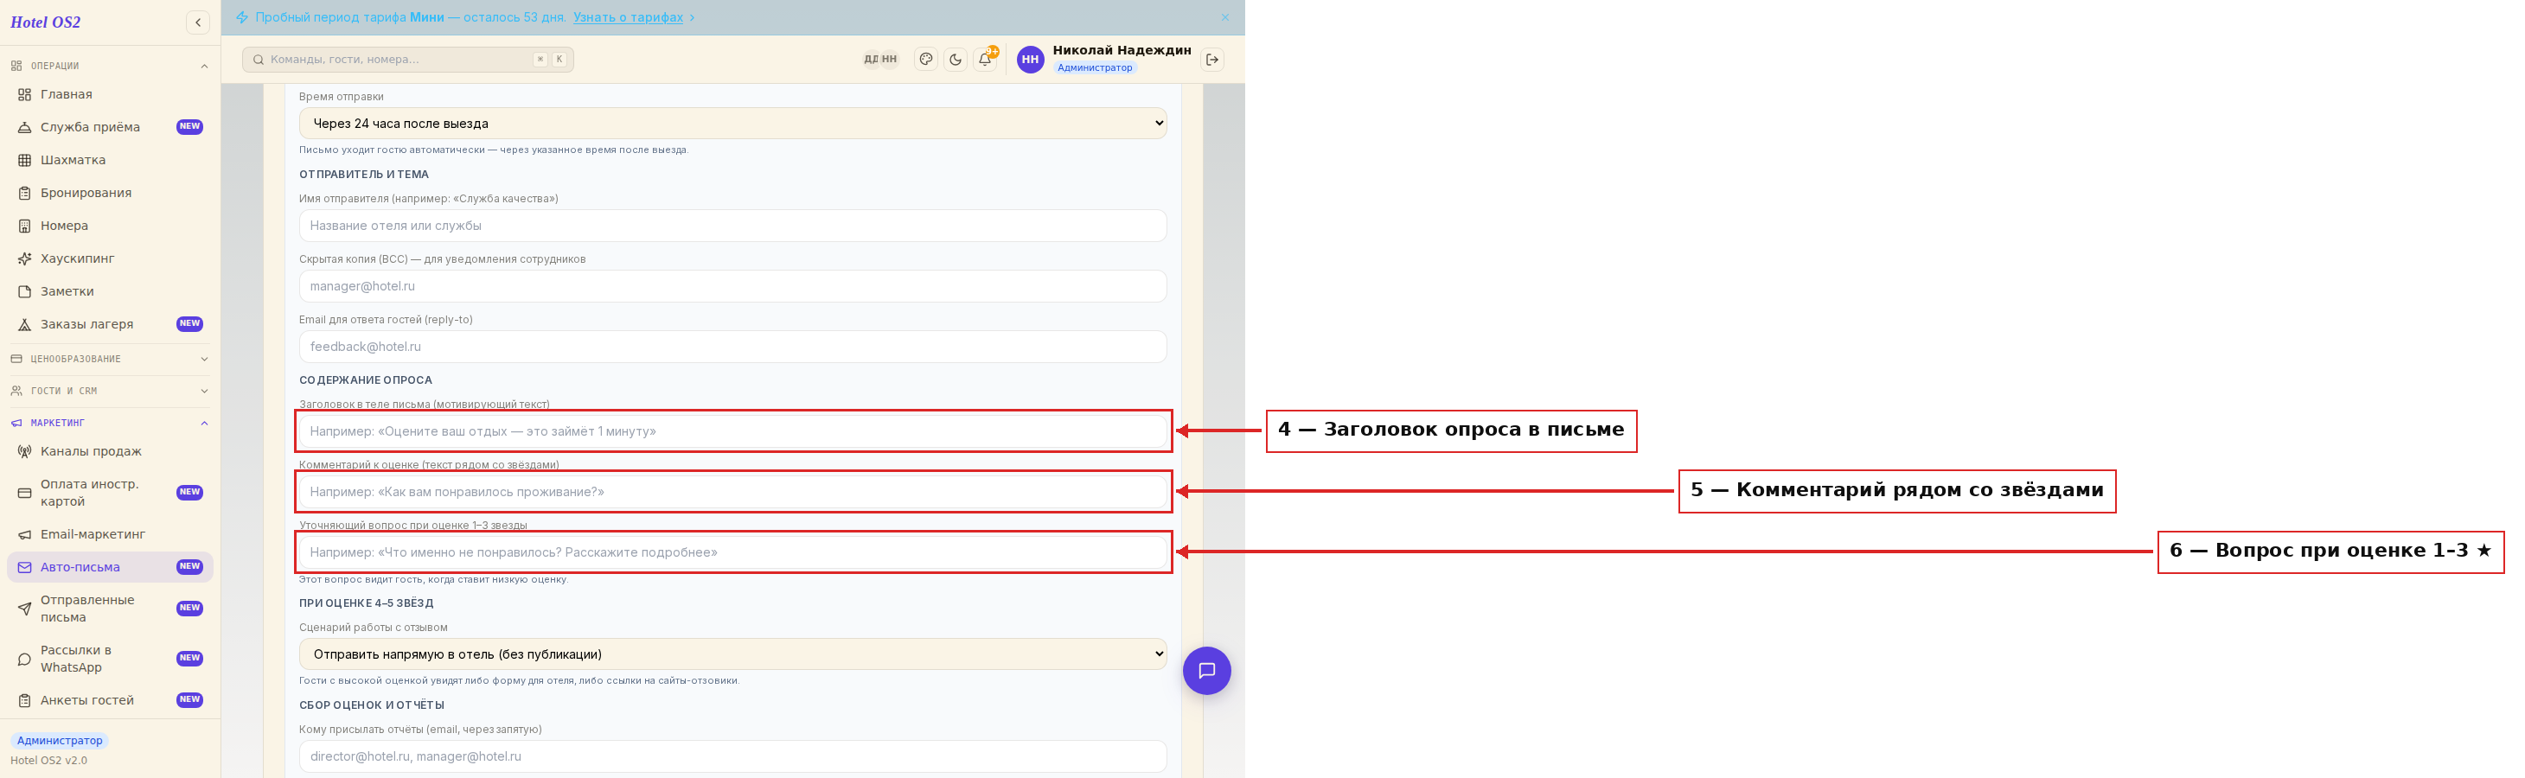Viewport: 2525px width, 778px height.
Task: Collapse sidebar with the arrow button
Action: pos(198,22)
